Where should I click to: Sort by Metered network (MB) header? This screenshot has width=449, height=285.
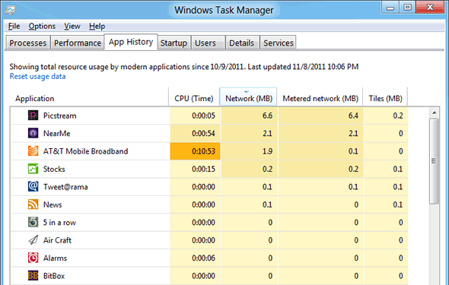[x=320, y=98]
